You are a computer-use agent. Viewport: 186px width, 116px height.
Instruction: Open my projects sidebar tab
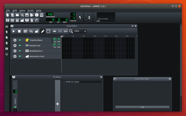click(7, 32)
